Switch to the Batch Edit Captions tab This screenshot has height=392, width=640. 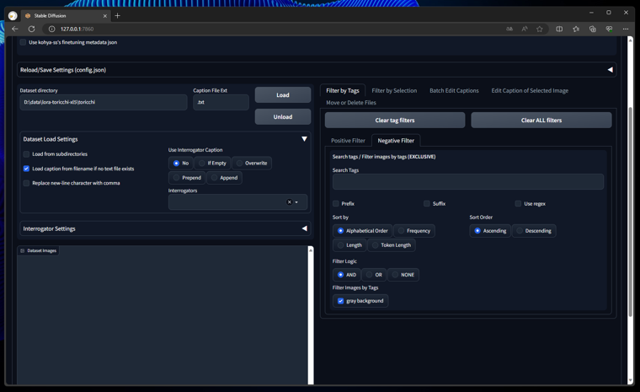454,90
